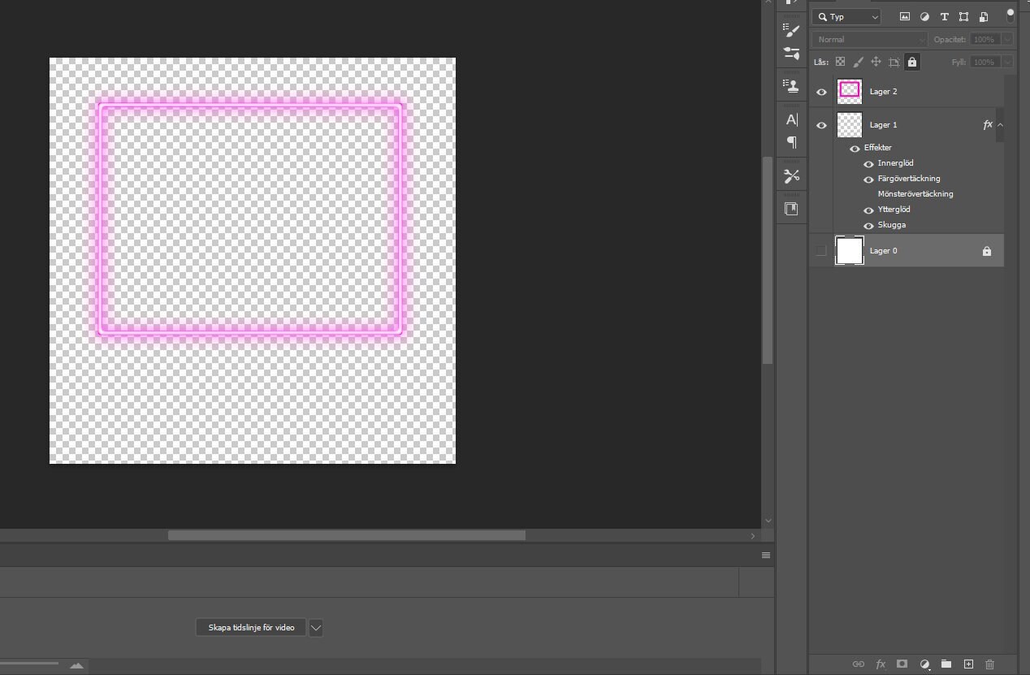Click the horizontal canvas scrollbar
Image resolution: width=1030 pixels, height=675 pixels.
coord(347,535)
